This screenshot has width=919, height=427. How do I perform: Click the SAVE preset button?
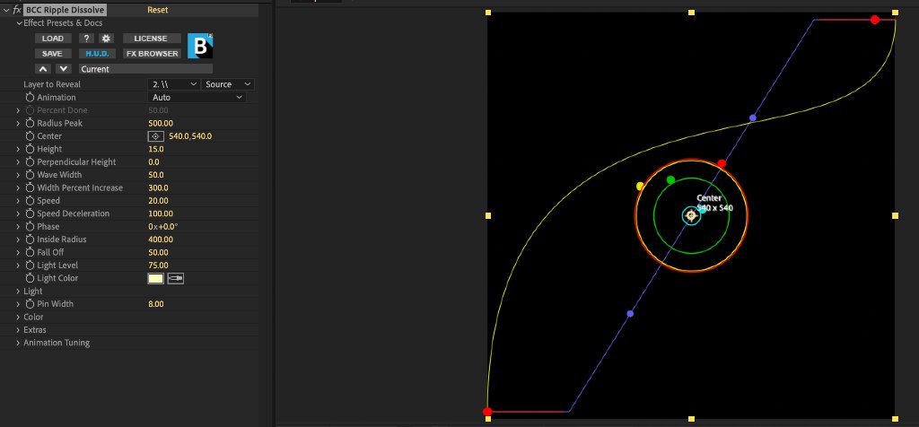(53, 53)
